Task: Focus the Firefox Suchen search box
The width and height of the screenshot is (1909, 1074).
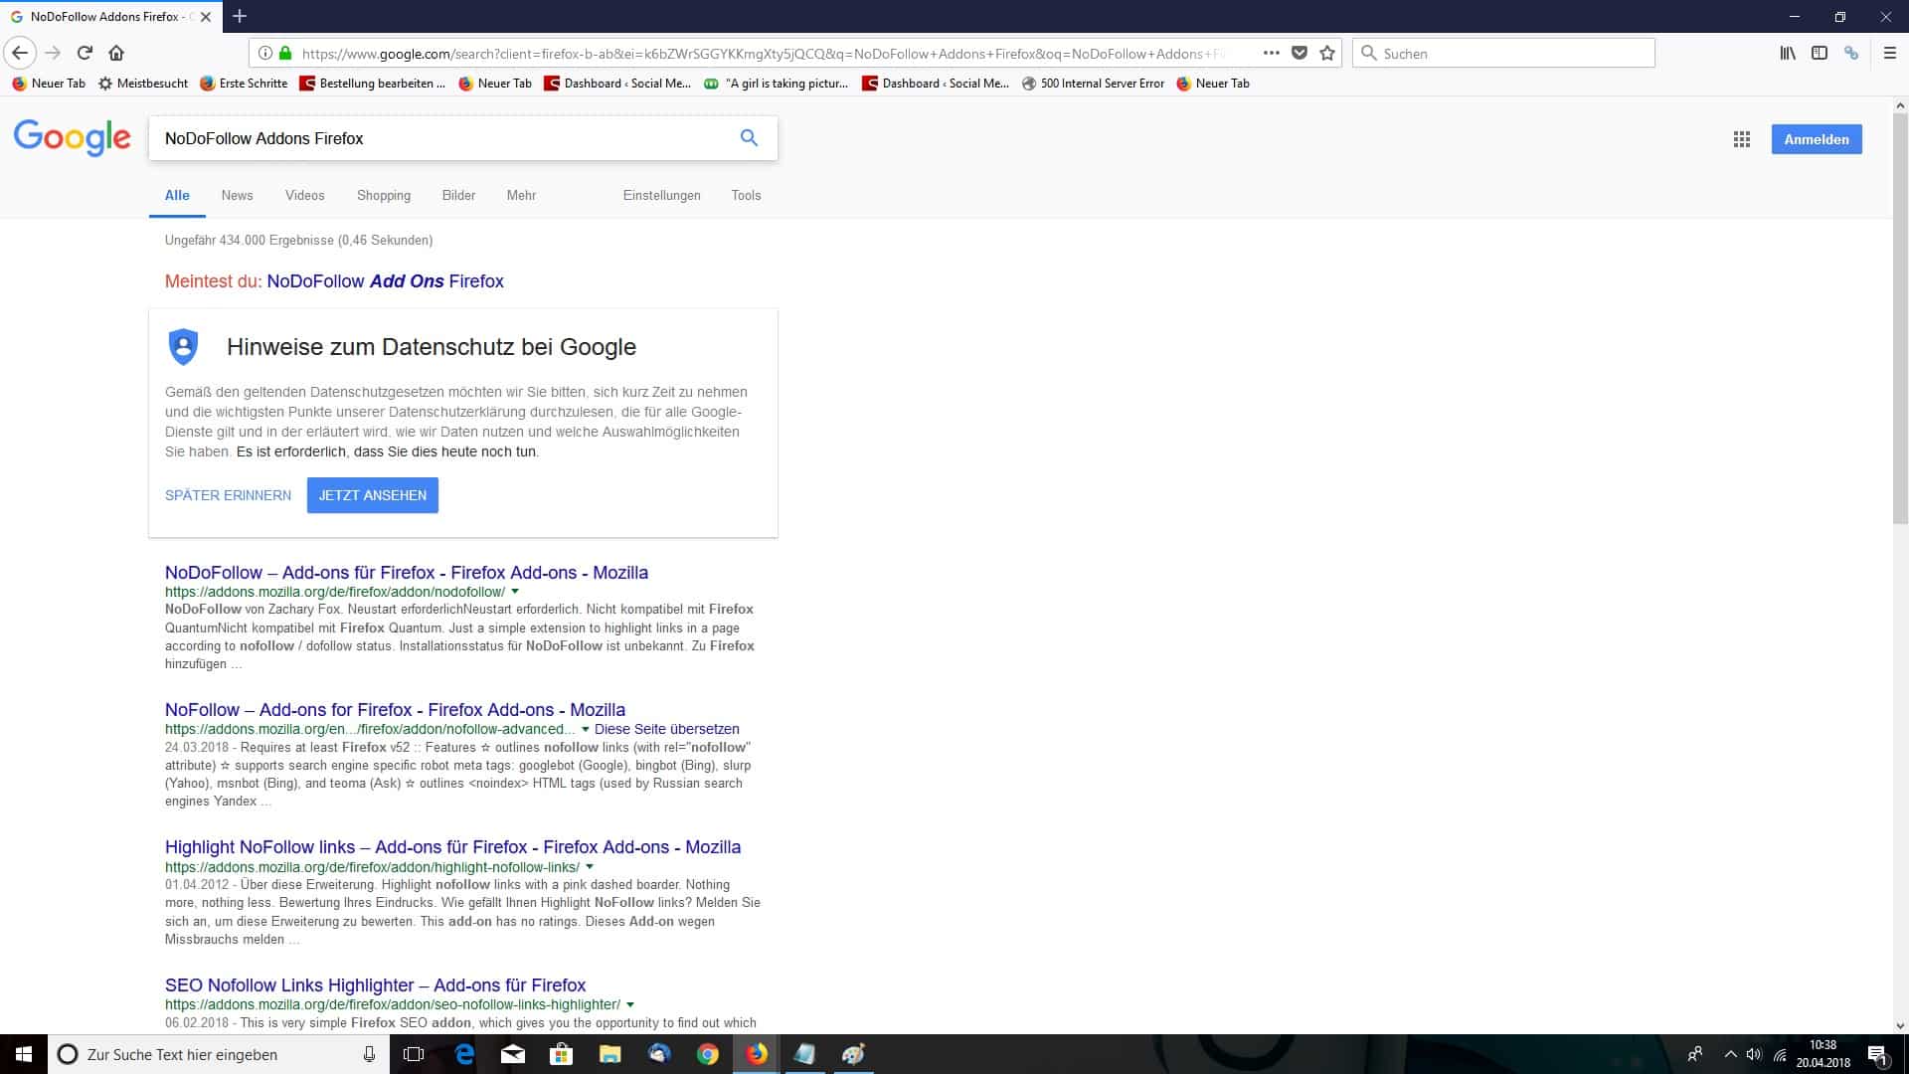Action: (x=1503, y=53)
